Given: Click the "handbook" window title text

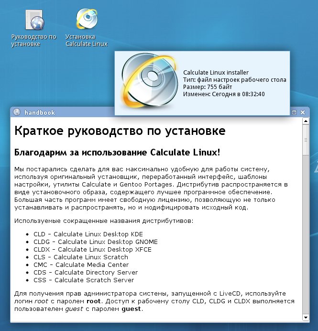Looking at the screenshot, I should click(x=40, y=112).
